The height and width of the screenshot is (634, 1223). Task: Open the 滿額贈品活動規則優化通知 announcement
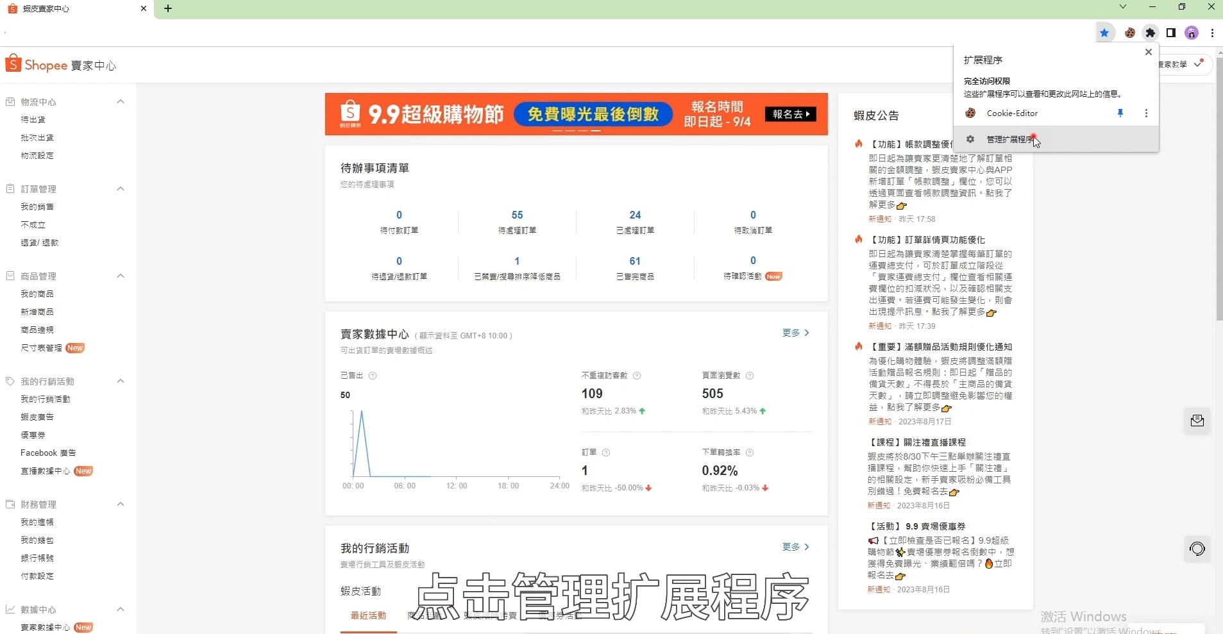(x=940, y=347)
